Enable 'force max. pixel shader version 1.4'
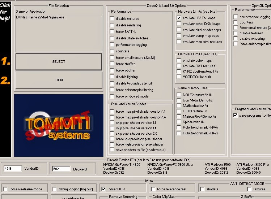 click(112, 117)
